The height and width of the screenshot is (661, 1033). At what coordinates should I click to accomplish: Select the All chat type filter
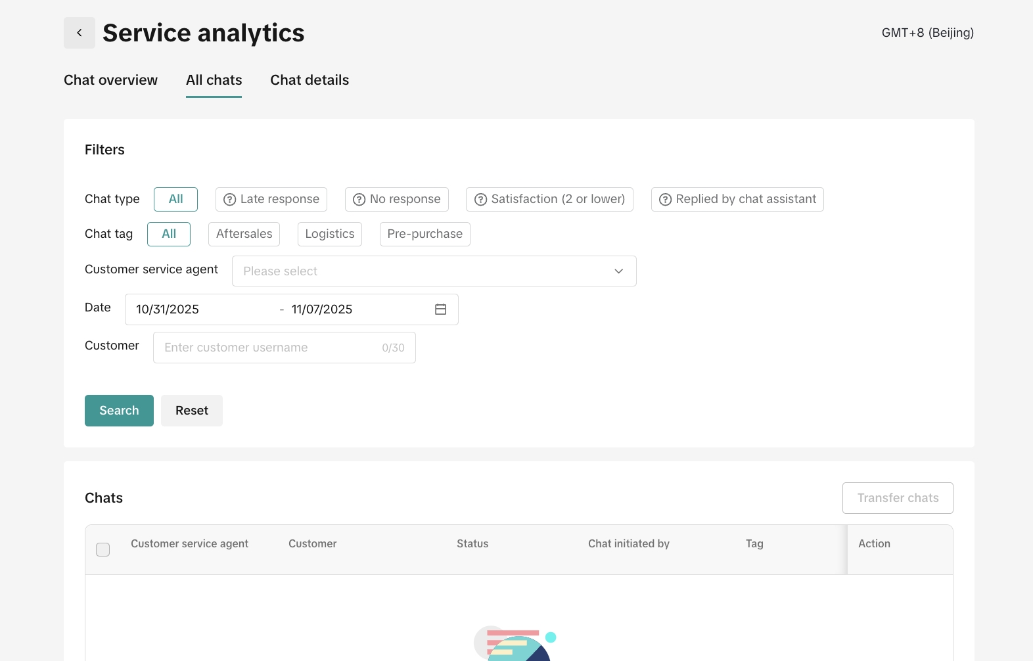(175, 199)
